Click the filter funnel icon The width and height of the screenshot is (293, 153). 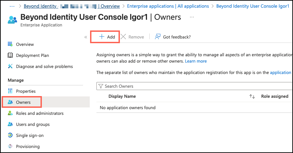[101, 86]
